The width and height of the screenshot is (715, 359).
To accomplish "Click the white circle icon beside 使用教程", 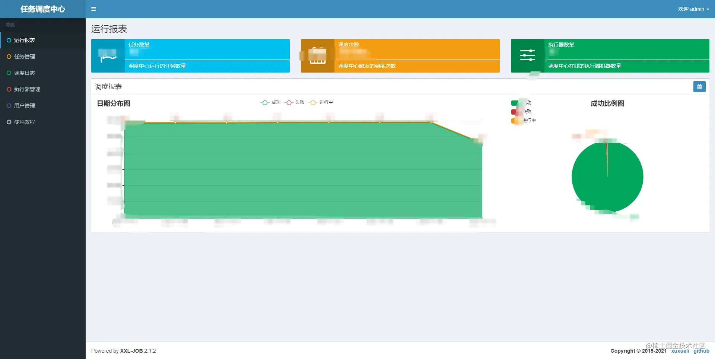I will [x=9, y=122].
